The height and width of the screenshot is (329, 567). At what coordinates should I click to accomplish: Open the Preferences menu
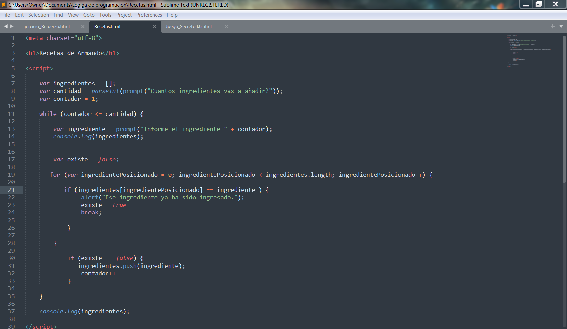coord(149,15)
